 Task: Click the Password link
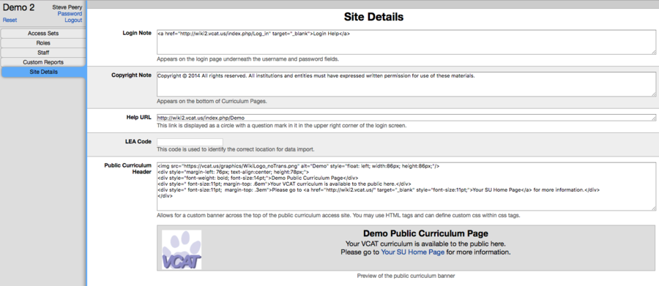click(70, 14)
